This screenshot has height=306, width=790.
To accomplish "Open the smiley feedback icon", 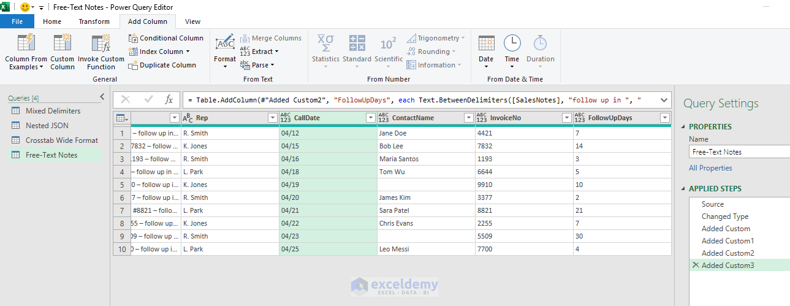I will coord(25,7).
